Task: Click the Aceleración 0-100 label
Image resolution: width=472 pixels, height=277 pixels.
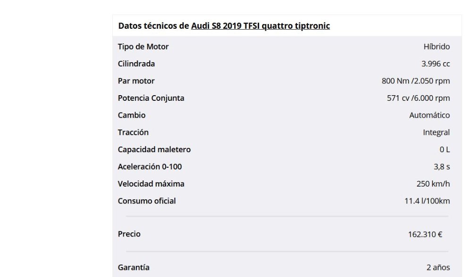Action: click(150, 166)
